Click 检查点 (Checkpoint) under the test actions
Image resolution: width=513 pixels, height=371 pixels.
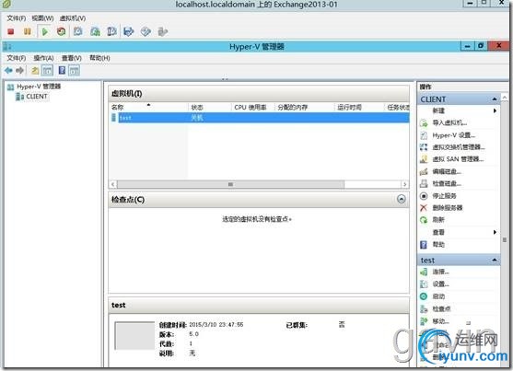(x=441, y=308)
